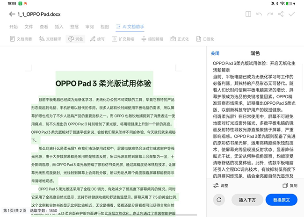Select the 润色 polish tool
The height and width of the screenshot is (217, 304).
point(75,39)
